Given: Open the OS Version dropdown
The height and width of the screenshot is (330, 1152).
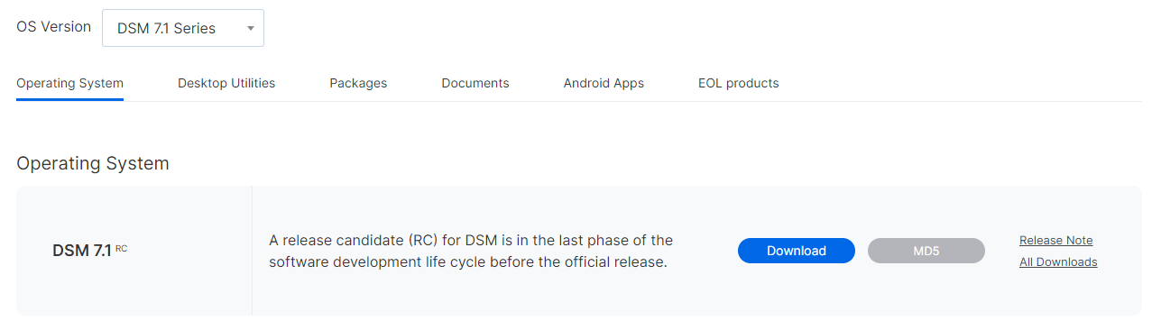Looking at the screenshot, I should click(183, 28).
